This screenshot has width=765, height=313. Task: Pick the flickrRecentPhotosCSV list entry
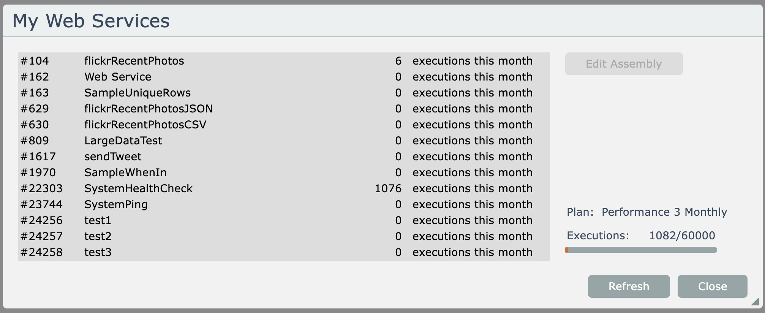[145, 125]
